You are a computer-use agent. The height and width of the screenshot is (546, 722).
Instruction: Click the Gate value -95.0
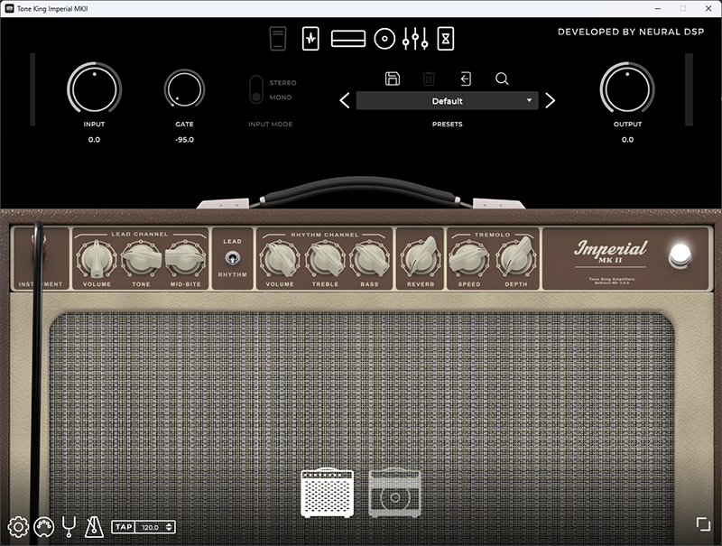click(x=184, y=140)
